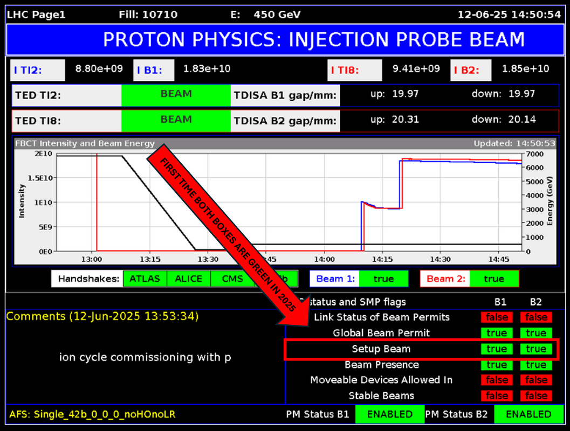Click Global Beam Permit B2 true flag
570x431 pixels.
point(536,333)
